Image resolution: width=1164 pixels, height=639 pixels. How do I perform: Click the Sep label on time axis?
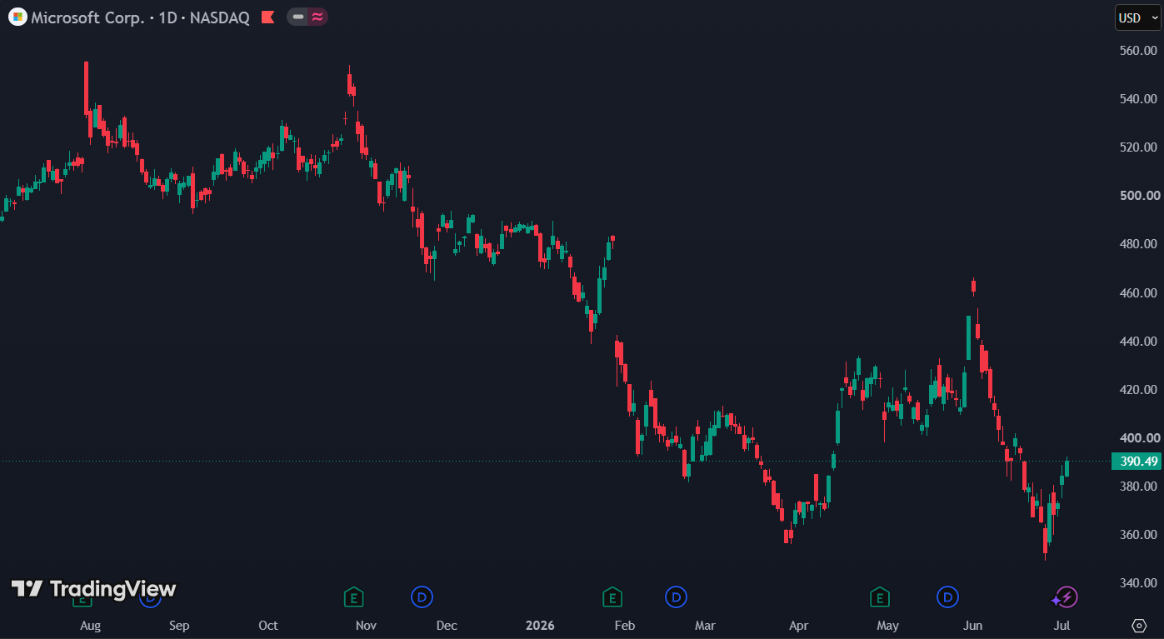[179, 626]
